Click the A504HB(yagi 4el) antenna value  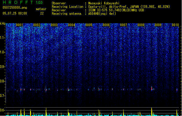tap(102, 14)
